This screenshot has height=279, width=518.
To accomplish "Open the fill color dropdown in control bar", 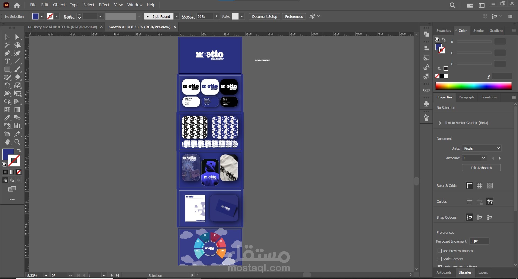I will pos(42,16).
